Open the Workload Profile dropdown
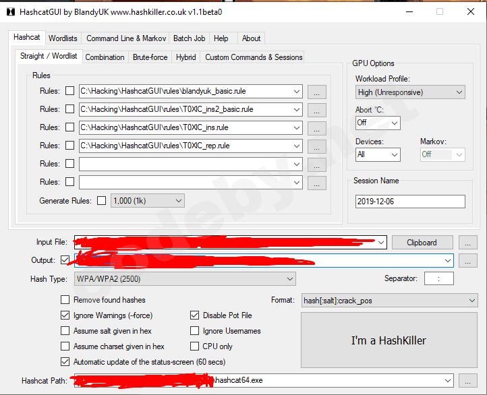Image resolution: width=487 pixels, height=395 pixels. [x=410, y=92]
